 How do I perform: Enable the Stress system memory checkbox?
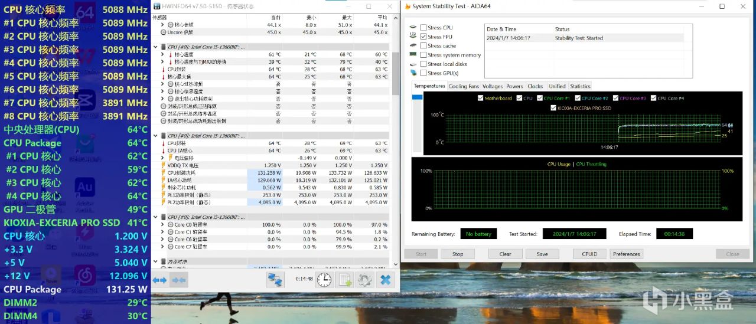point(423,55)
